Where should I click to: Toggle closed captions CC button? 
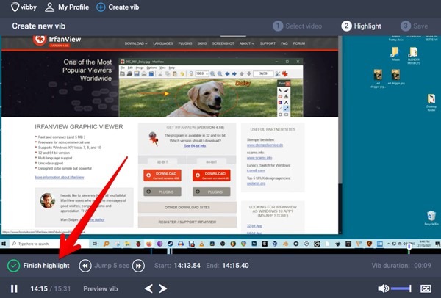(426, 288)
